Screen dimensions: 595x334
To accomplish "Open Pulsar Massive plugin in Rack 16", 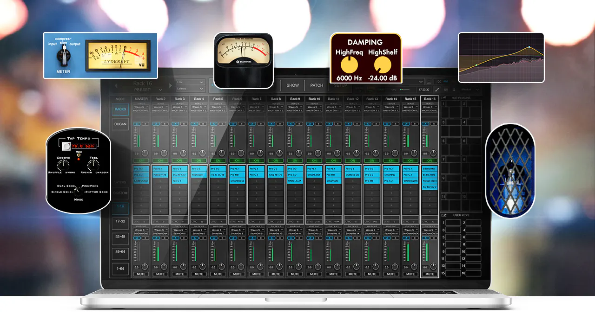I will coord(430,180).
